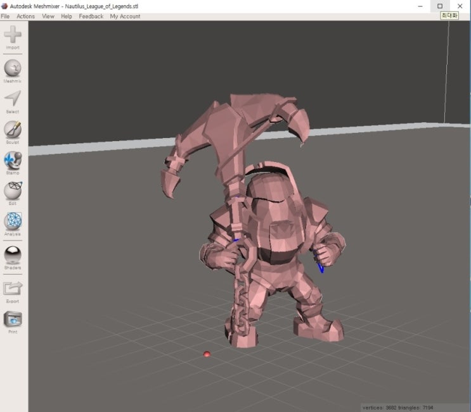Click the vertices and triangles count readout
The width and height of the screenshot is (471, 412).
[x=397, y=408]
